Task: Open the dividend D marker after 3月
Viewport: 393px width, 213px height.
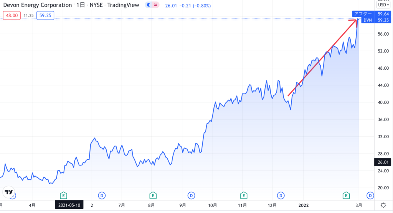Action: tap(370, 195)
